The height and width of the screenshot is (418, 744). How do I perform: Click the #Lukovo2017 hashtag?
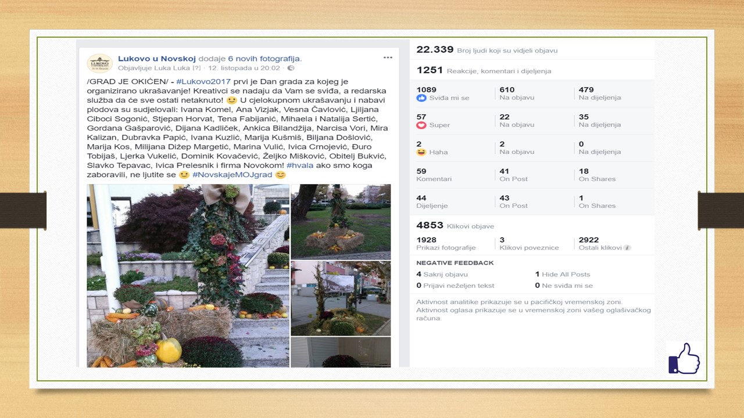click(203, 82)
